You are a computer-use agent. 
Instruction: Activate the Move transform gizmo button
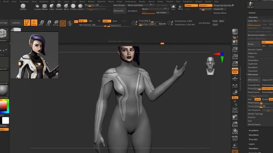pyautogui.click(x=41, y=23)
